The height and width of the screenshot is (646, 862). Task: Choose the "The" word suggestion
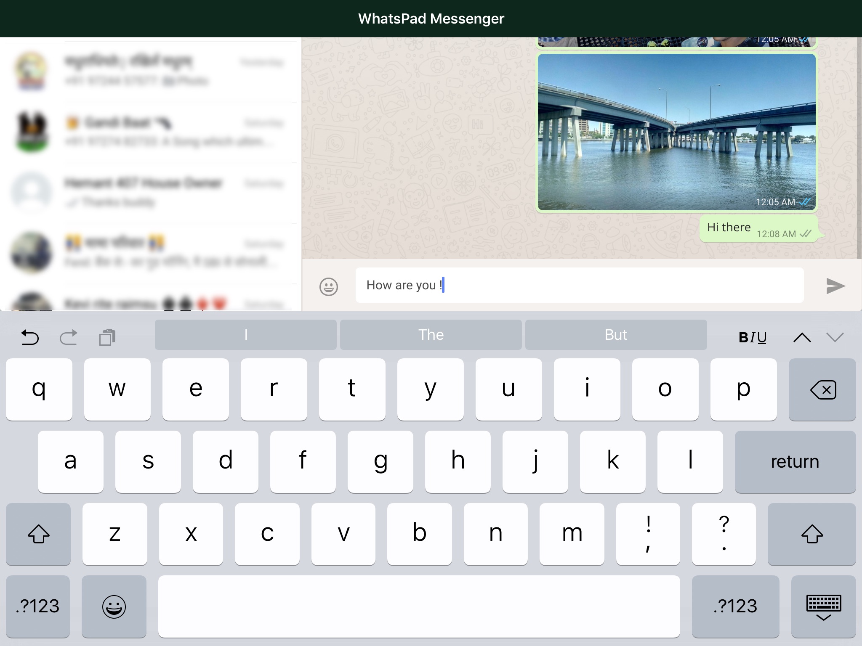point(431,335)
